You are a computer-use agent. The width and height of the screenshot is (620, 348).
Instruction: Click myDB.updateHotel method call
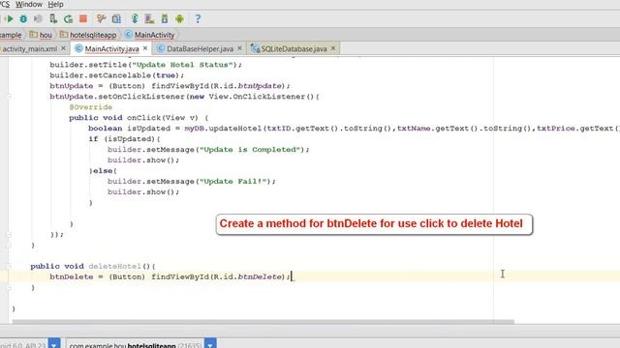[223, 129]
